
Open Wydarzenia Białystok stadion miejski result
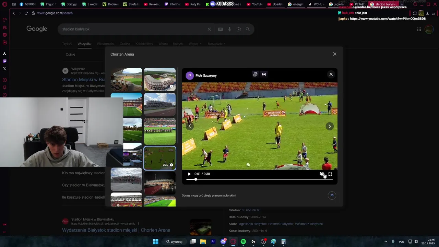pos(116,230)
